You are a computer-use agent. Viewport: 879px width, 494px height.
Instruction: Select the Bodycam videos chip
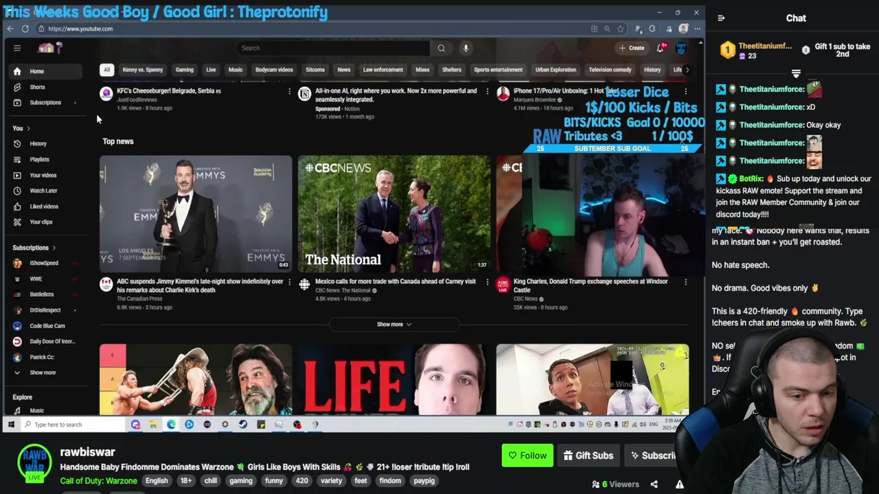coord(274,69)
